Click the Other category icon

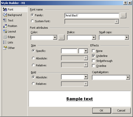5,48
